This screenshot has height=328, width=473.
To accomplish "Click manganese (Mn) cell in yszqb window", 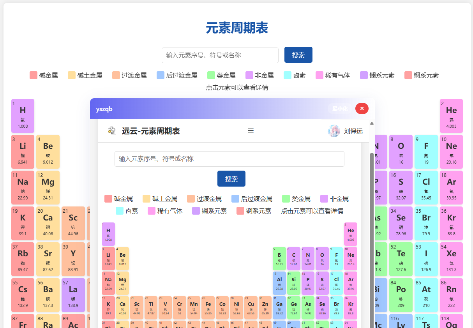I will 194,308.
